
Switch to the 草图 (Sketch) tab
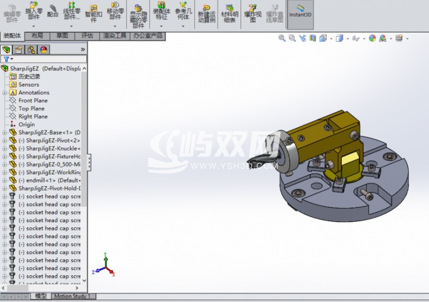(62, 36)
